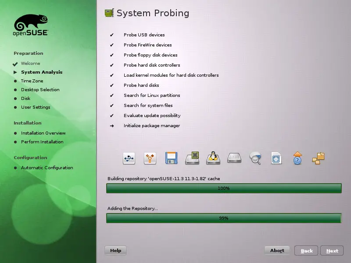The image size is (351, 263).
Task: Click checkmark next to Search for system files
Action: pyautogui.click(x=112, y=105)
